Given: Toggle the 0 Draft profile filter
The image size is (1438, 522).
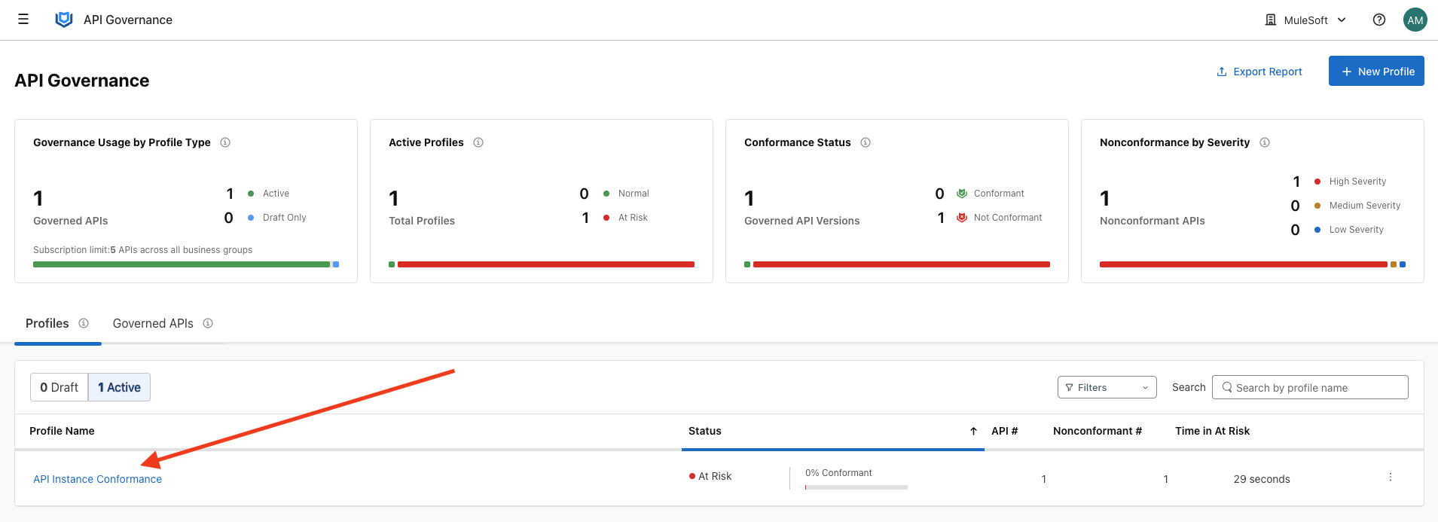Looking at the screenshot, I should (60, 387).
